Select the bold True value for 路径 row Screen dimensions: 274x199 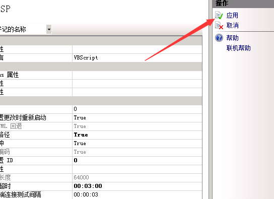pyautogui.click(x=81, y=135)
